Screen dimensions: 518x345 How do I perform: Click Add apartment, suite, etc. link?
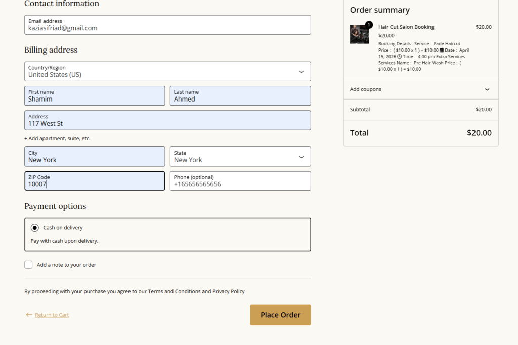(57, 138)
